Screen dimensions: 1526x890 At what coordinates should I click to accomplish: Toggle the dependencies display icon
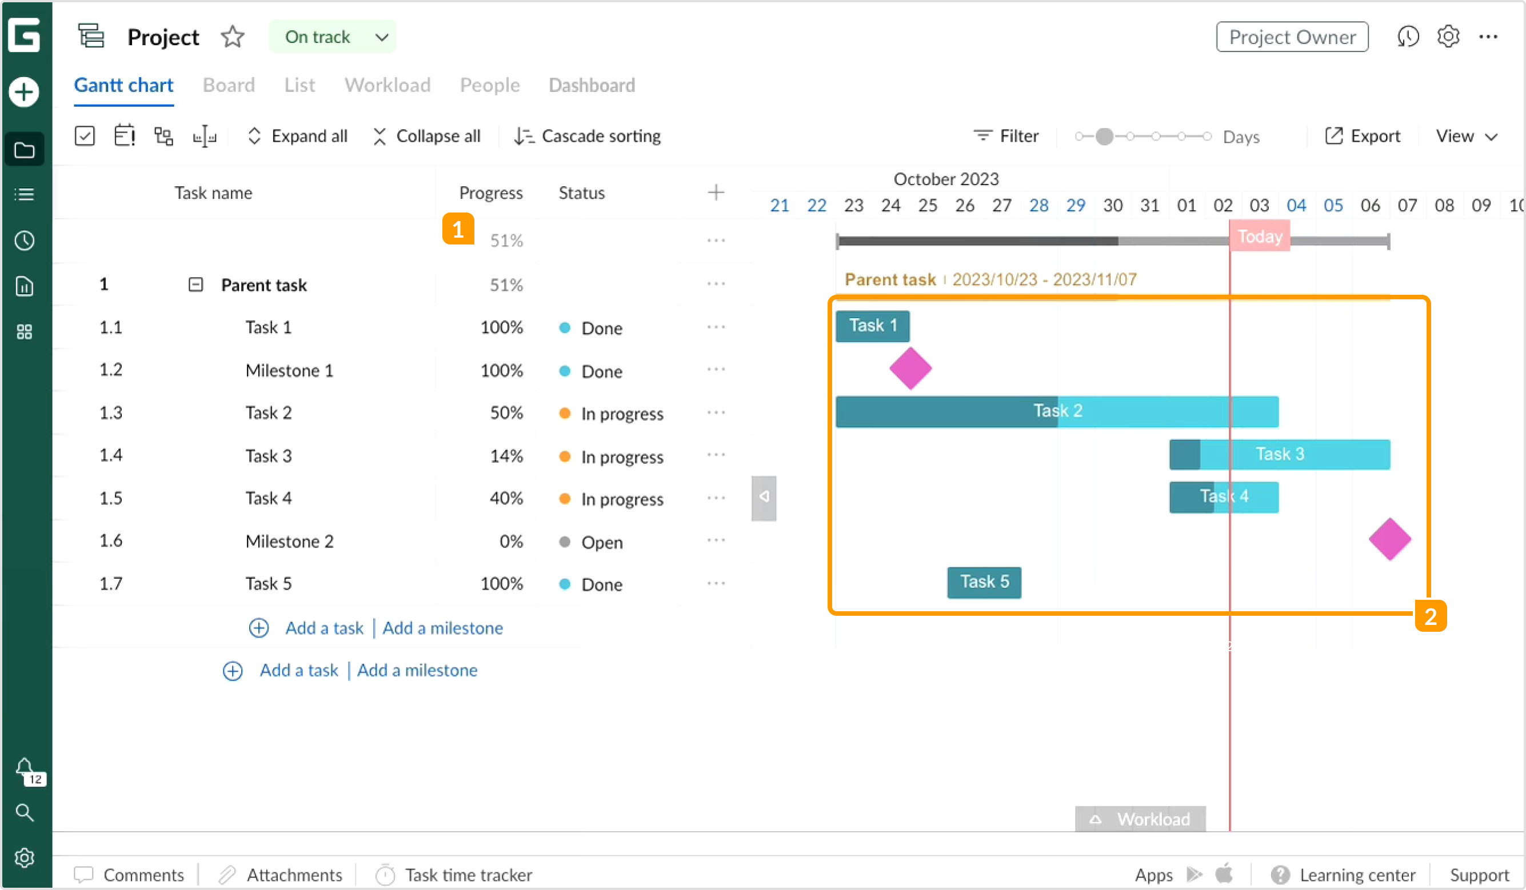click(163, 135)
